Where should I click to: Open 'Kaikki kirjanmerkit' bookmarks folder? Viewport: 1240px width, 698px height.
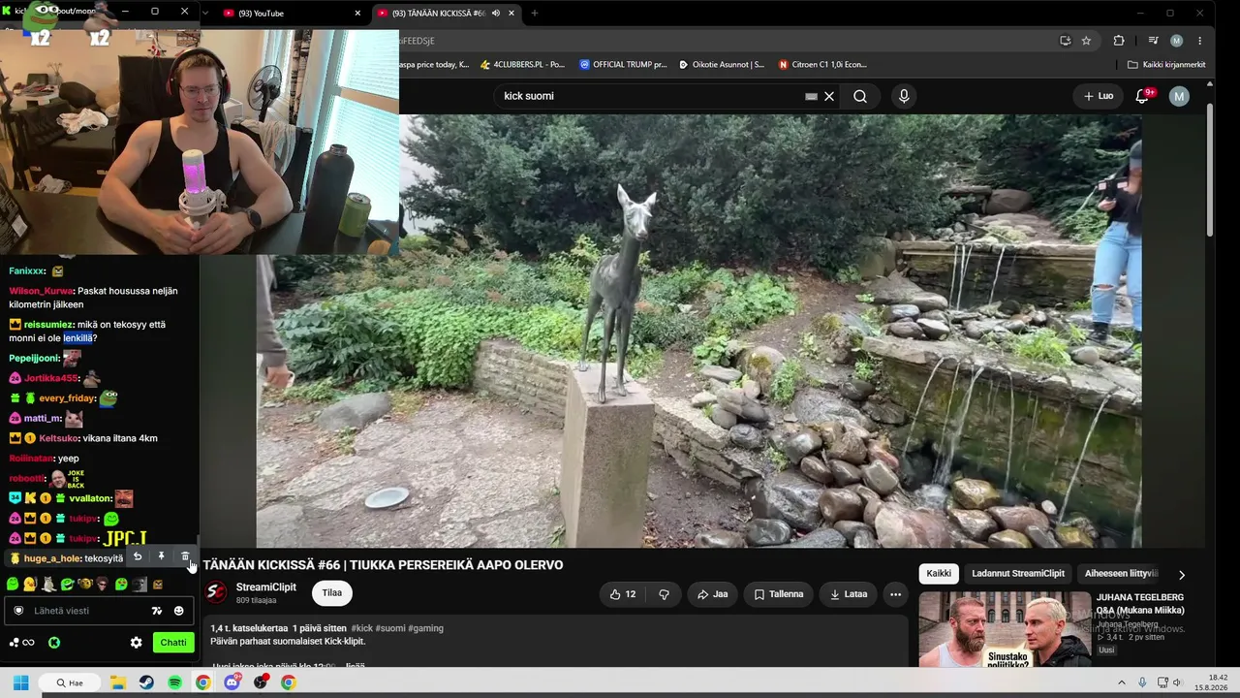coord(1166,65)
